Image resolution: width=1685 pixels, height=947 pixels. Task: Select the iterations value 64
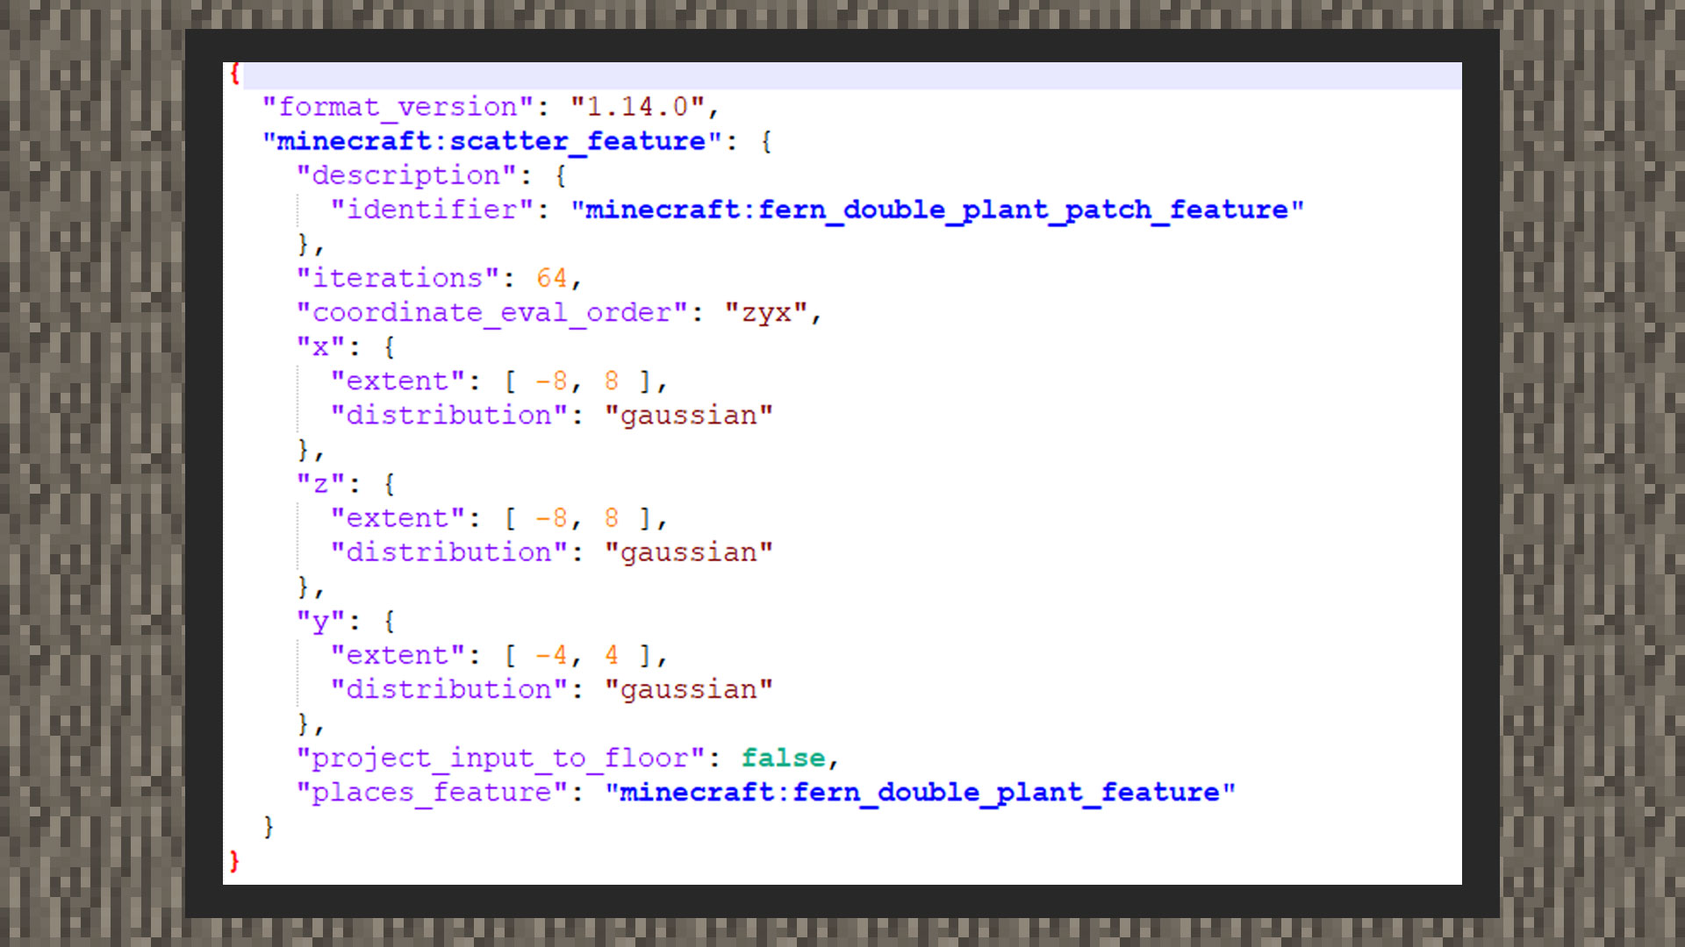(552, 278)
